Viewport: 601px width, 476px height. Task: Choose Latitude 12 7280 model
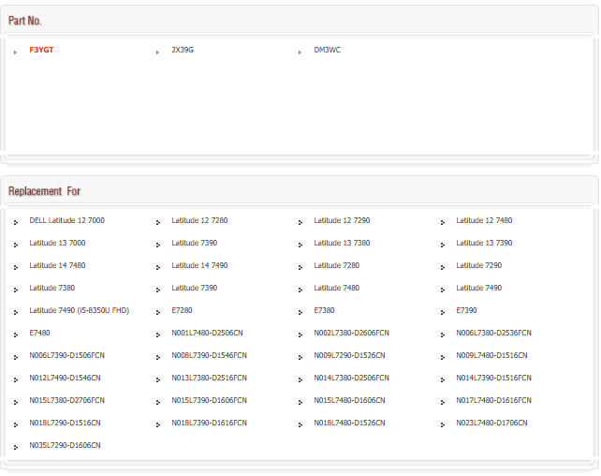coord(199,220)
